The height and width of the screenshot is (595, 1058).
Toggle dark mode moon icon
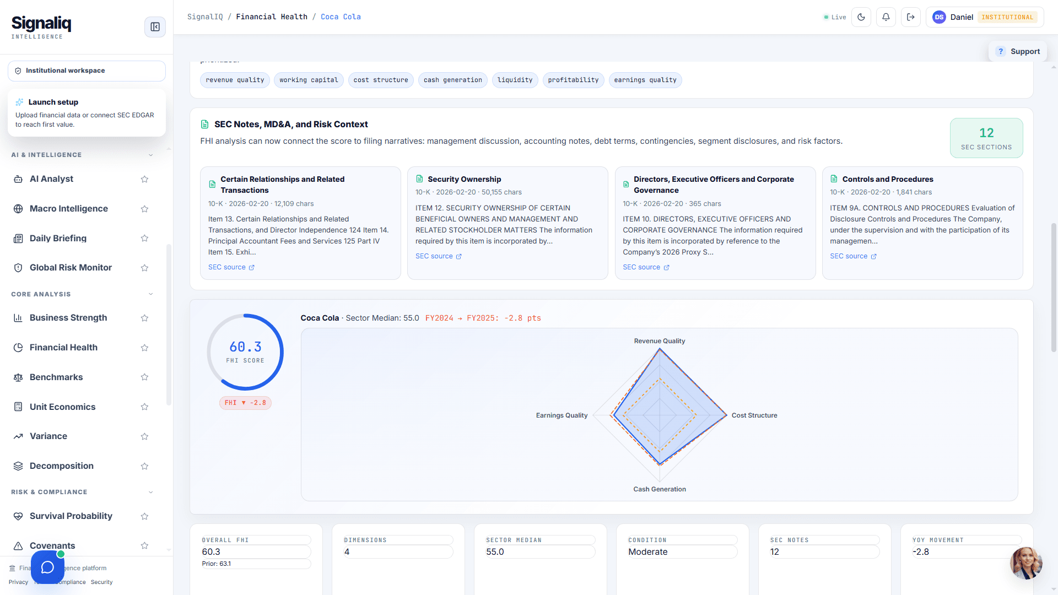click(x=861, y=17)
